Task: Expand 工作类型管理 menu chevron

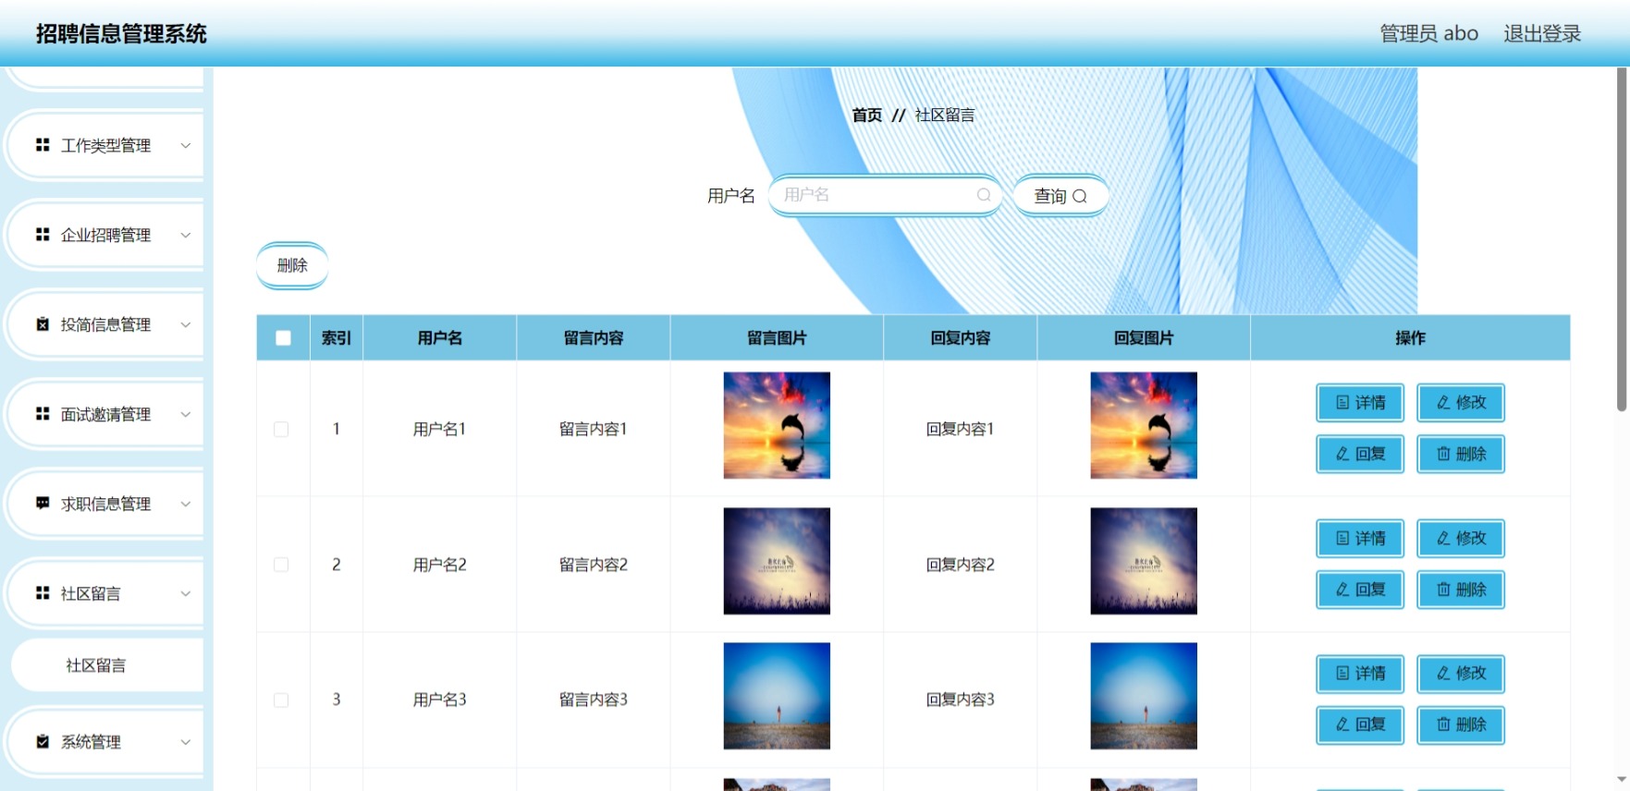Action: pyautogui.click(x=186, y=145)
